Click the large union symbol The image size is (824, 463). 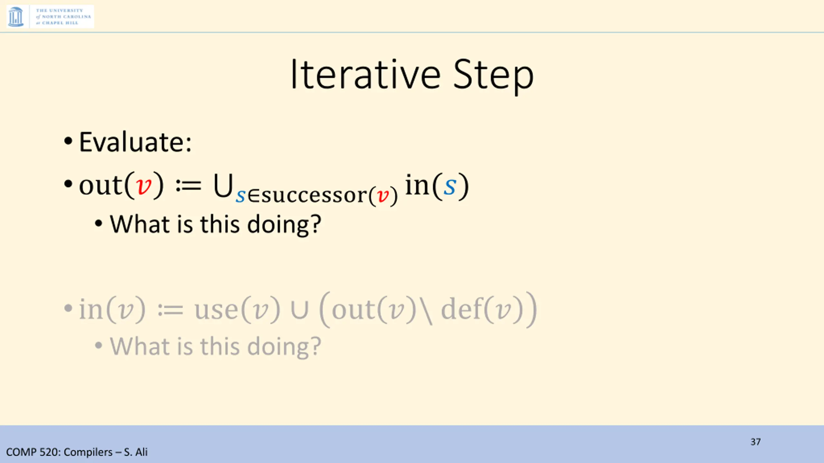[x=223, y=186]
